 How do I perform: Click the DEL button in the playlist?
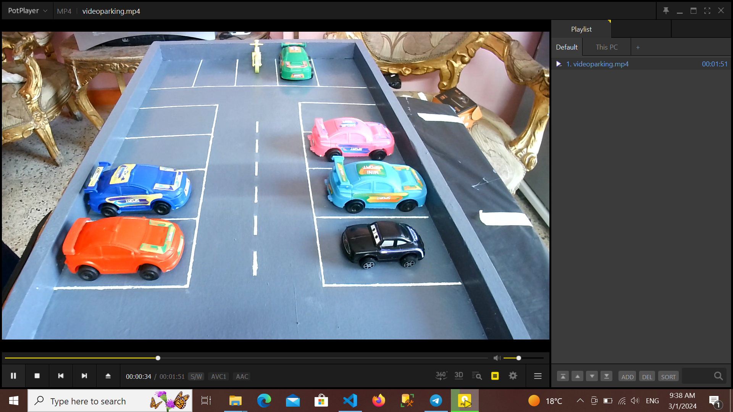coord(647,377)
